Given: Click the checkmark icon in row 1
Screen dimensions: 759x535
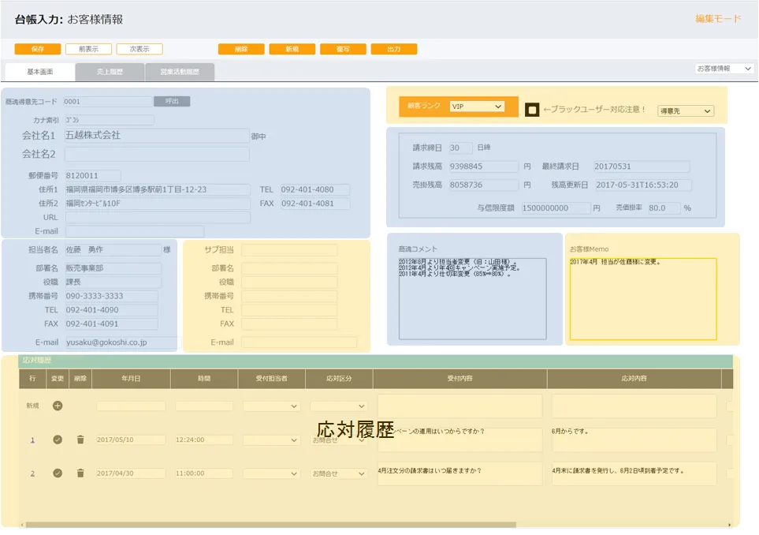Looking at the screenshot, I should pyautogui.click(x=57, y=440).
